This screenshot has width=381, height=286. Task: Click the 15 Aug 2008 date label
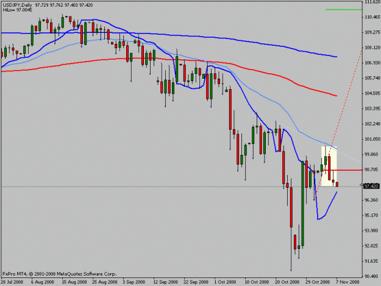pyautogui.click(x=74, y=282)
